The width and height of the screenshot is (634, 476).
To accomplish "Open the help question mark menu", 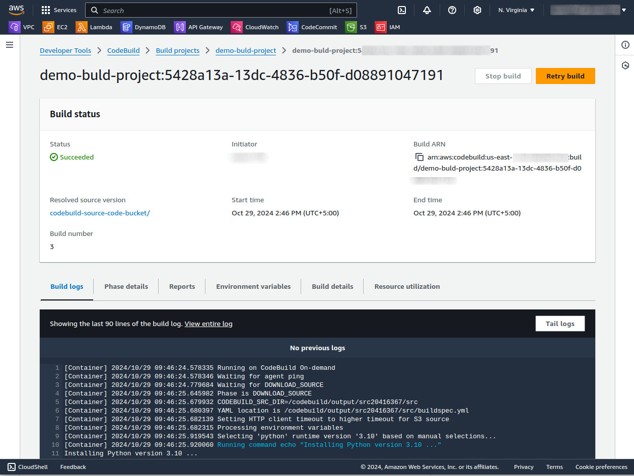I will 452,10.
